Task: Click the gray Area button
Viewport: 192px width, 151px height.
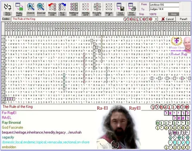Action: pos(174,14)
